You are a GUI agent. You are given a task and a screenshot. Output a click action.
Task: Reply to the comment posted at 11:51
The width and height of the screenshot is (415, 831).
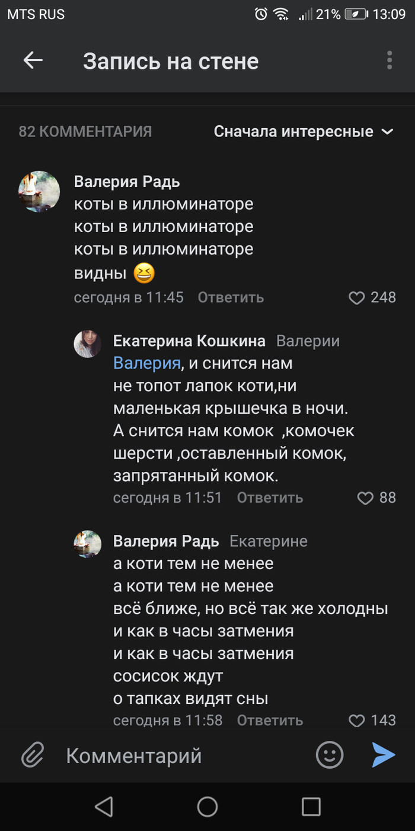(x=270, y=497)
